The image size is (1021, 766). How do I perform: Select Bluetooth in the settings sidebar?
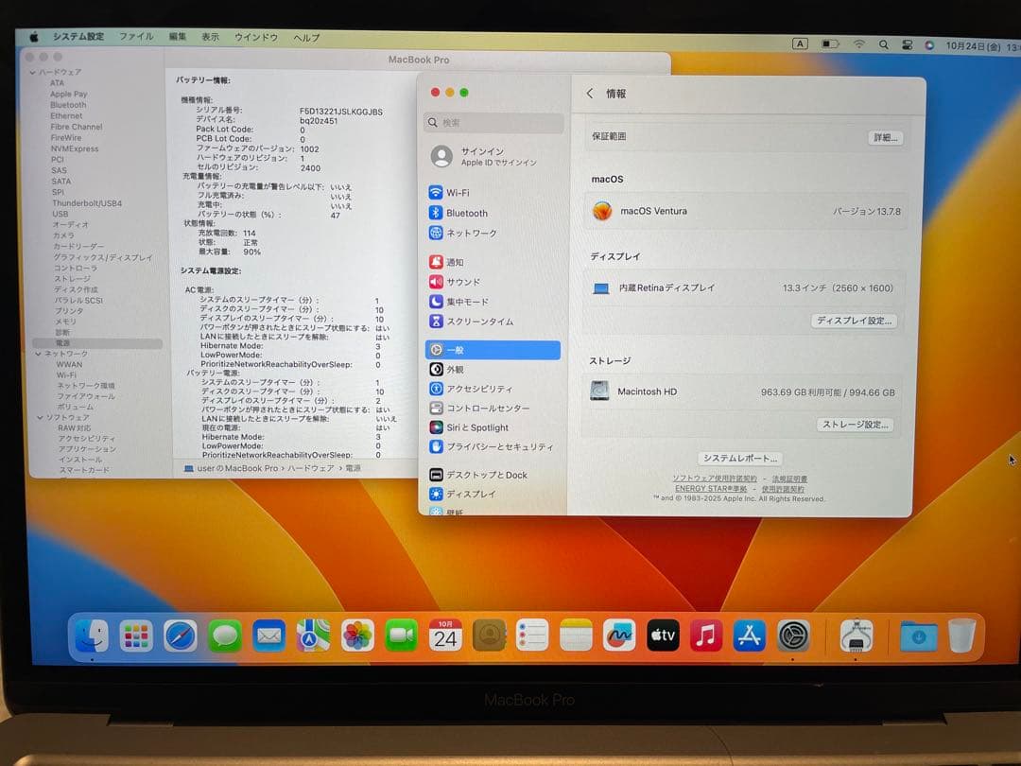pyautogui.click(x=470, y=213)
